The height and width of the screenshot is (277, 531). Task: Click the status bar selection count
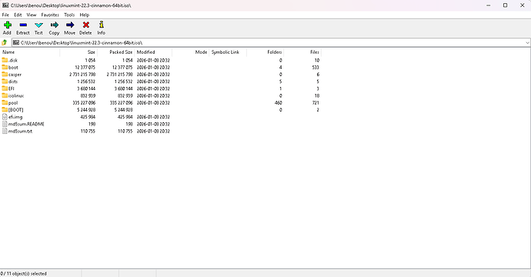[x=24, y=274]
